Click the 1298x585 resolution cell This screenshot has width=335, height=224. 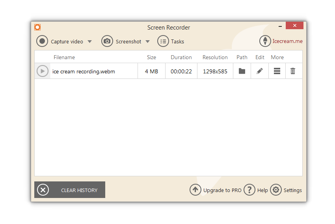coord(215,71)
